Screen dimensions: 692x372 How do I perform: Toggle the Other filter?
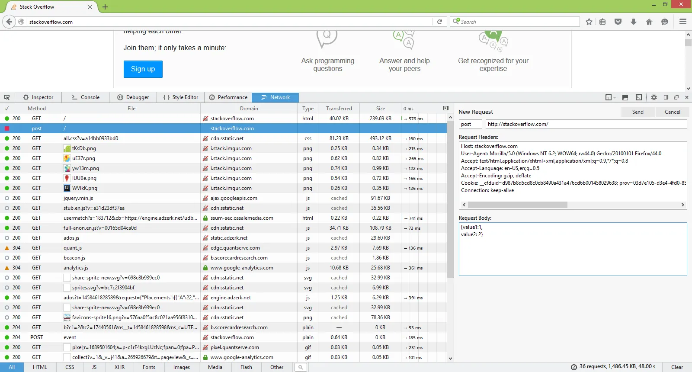click(277, 367)
